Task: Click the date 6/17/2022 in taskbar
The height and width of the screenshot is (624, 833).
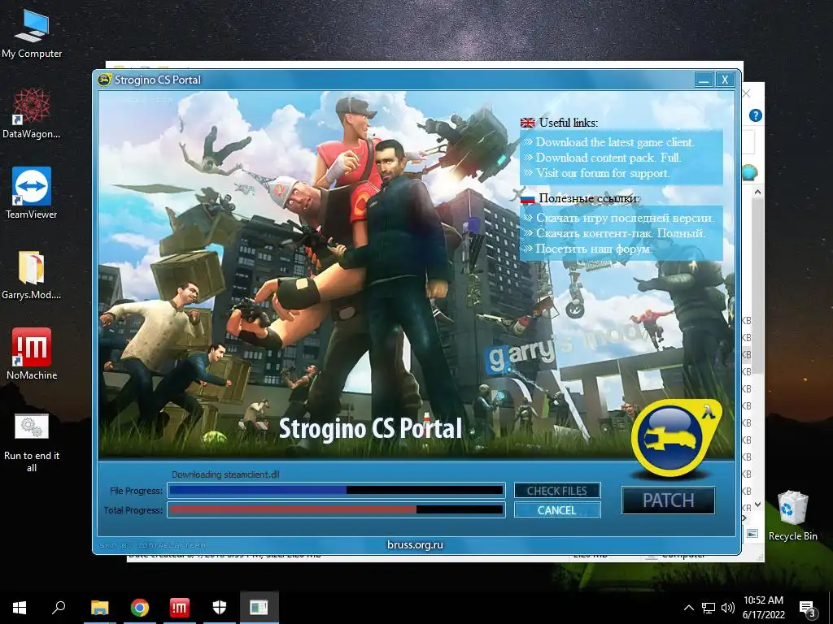Action: [763, 615]
